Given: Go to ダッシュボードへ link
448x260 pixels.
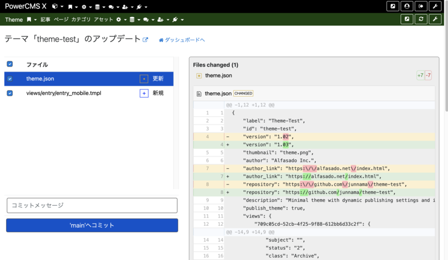Looking at the screenshot, I should pos(181,40).
